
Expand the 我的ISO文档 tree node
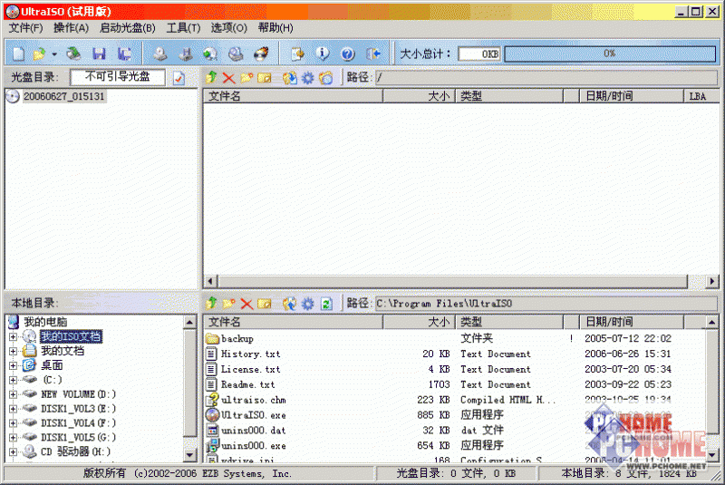point(13,336)
